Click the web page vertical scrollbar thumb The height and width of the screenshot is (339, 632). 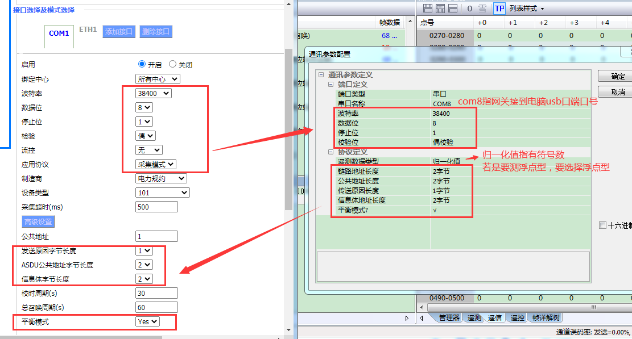pos(288,129)
